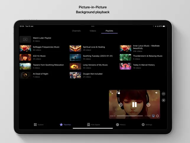Open the Today In Marvel History thumbnail
Screen dimensions: 190x143
point(125,66)
